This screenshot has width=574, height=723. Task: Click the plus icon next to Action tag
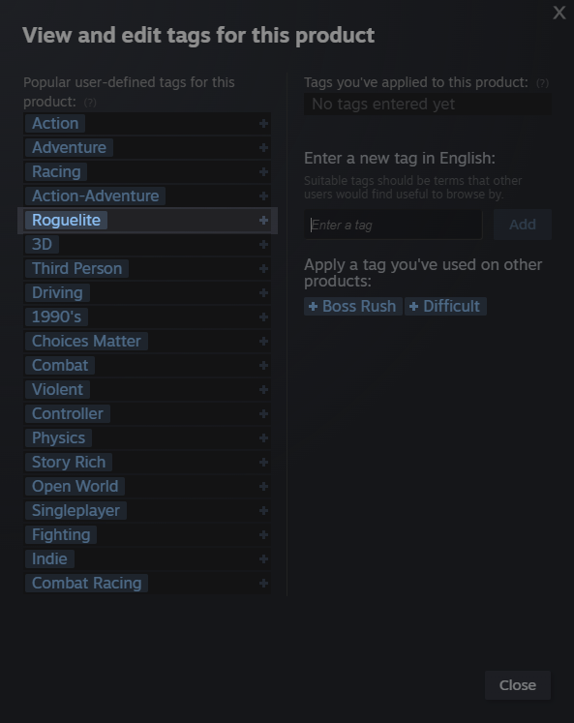pyautogui.click(x=263, y=124)
